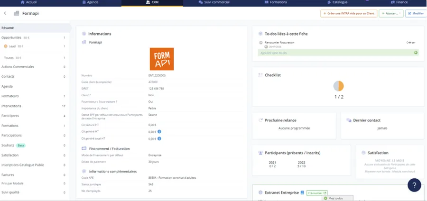The image size is (427, 201).
Task: Click the Renouveler Facturation to-do text
Action: tap(279, 43)
